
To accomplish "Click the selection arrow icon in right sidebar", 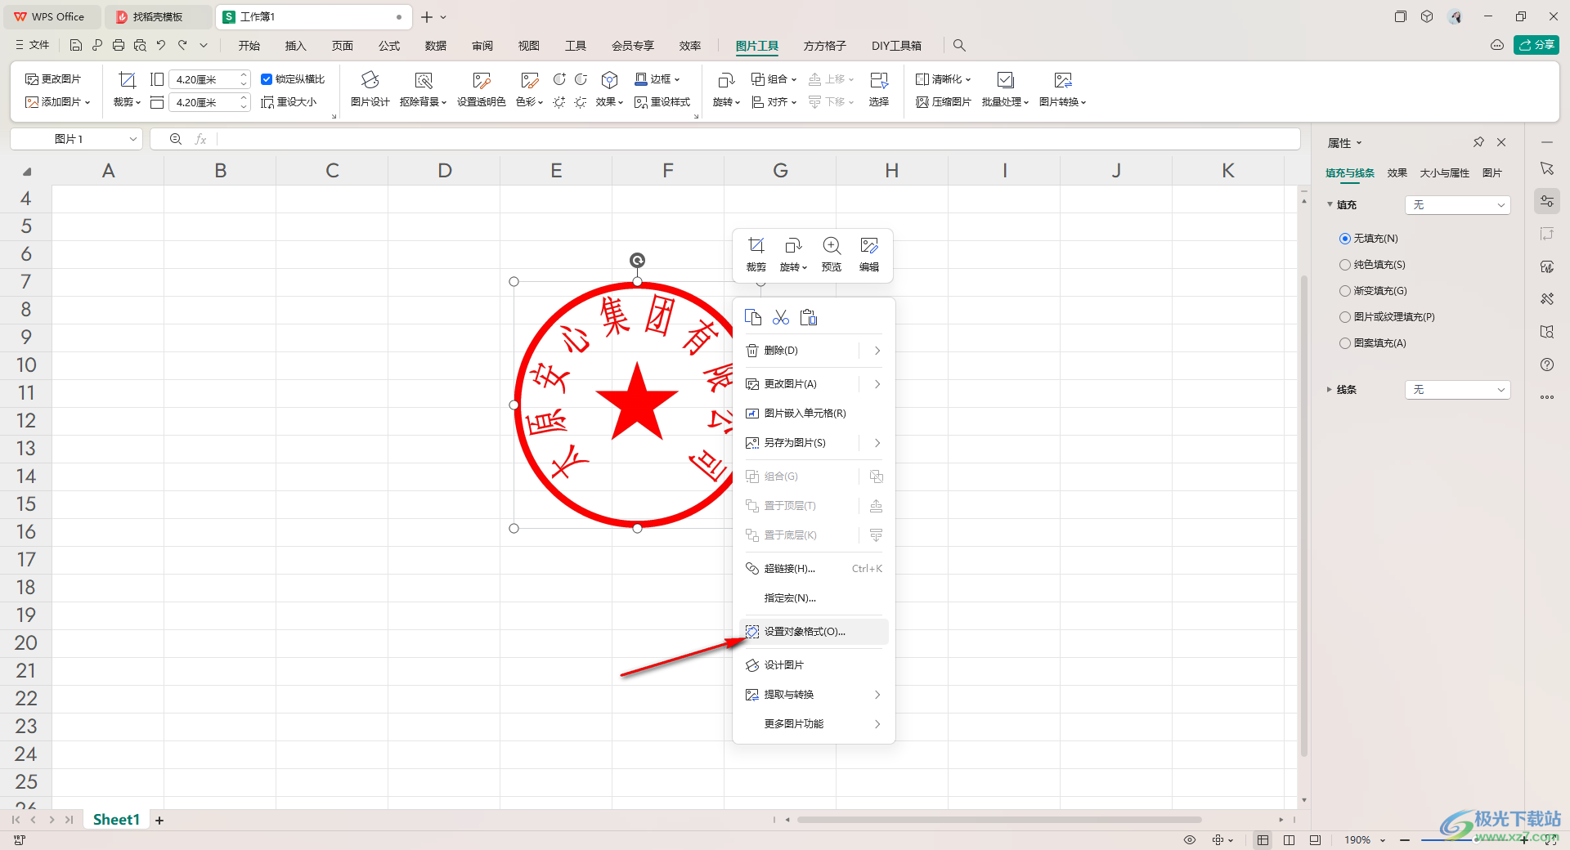I will (x=1546, y=168).
